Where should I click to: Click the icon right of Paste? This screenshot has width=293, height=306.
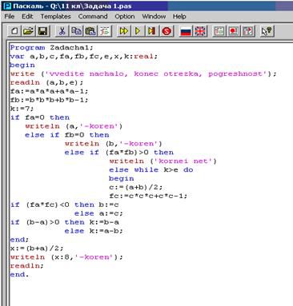105,31
